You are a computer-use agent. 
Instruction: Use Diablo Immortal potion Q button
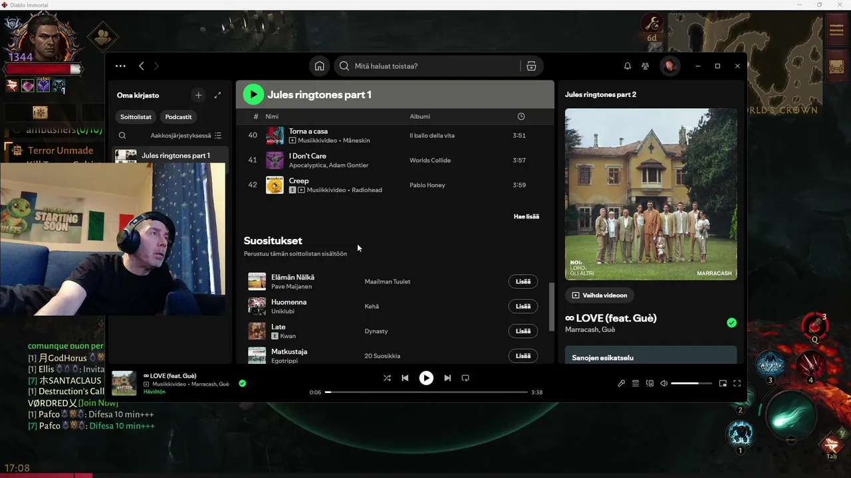814,325
